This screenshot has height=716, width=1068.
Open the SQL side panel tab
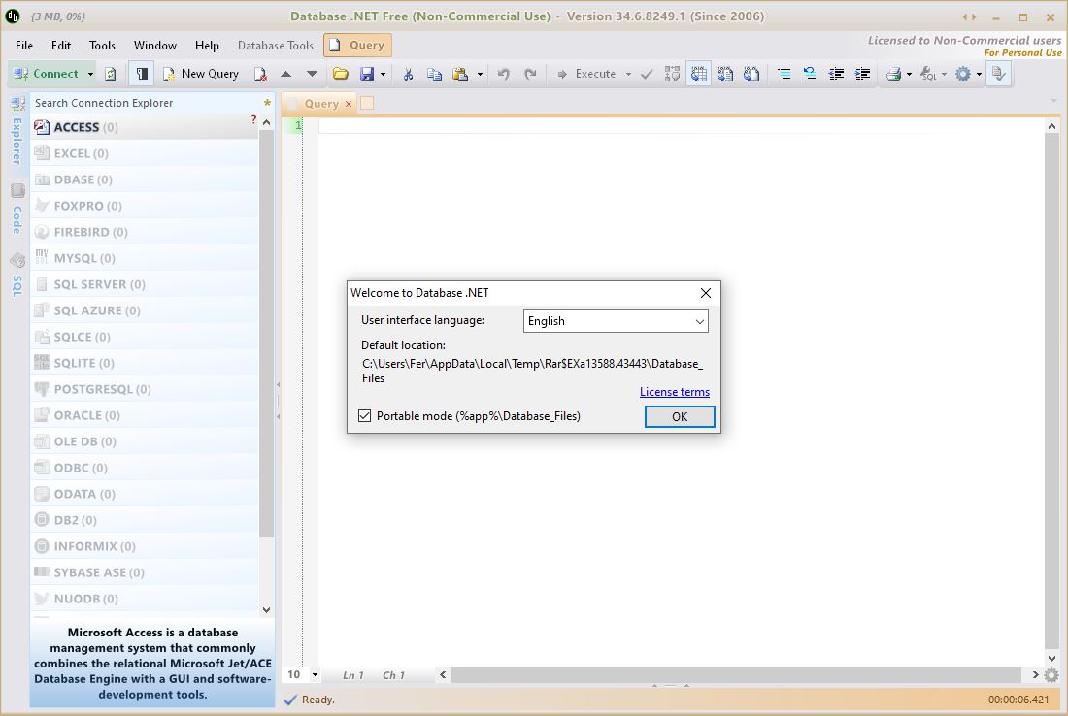(17, 275)
